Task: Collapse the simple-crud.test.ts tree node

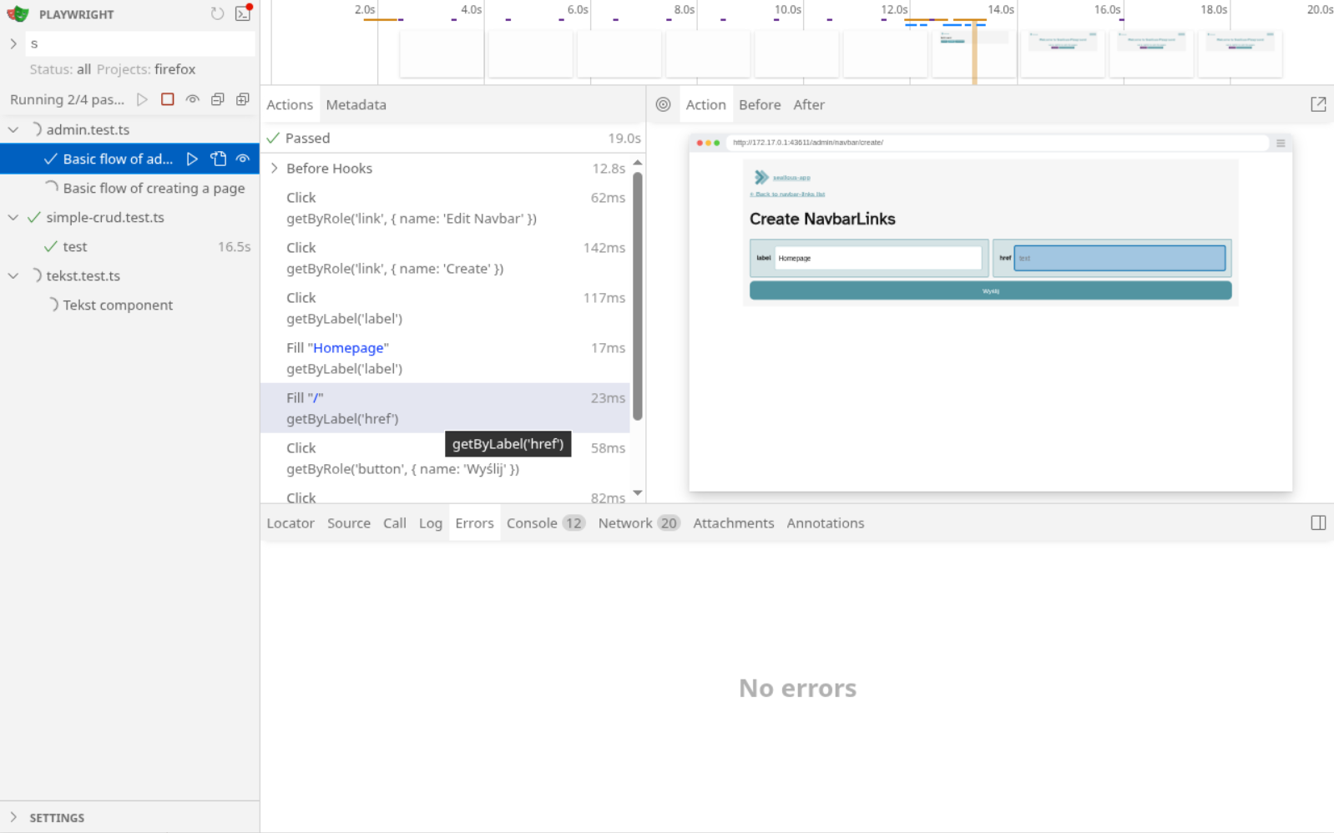Action: pos(13,217)
